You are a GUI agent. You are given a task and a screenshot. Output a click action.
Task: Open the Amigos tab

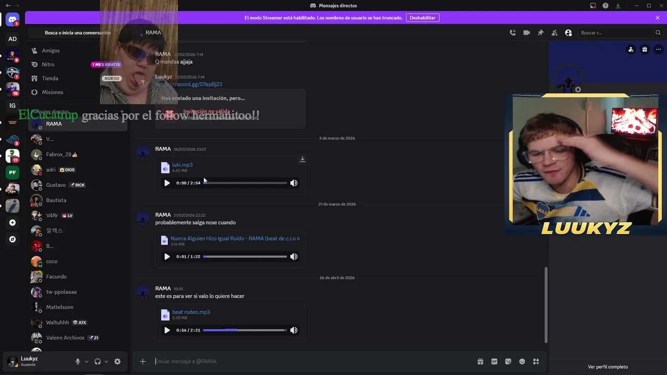pos(78,51)
